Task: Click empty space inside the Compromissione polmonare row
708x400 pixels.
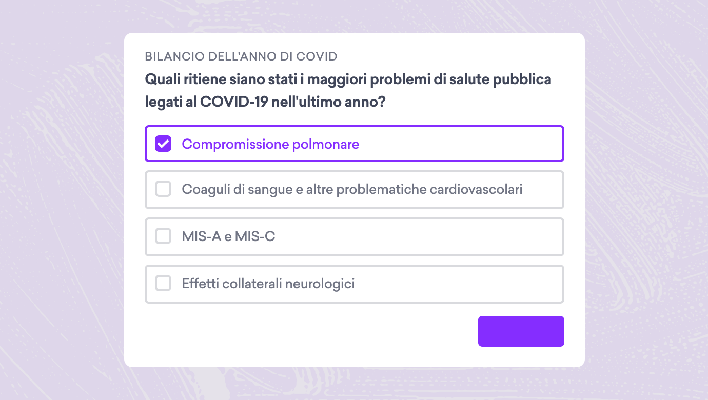Action: (x=462, y=144)
